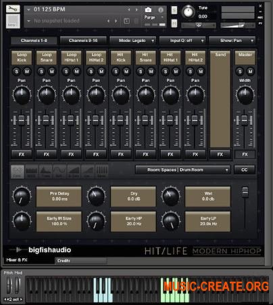The width and height of the screenshot is (273, 305).
Task: Toggle the header solo S button
Action: point(174,10)
